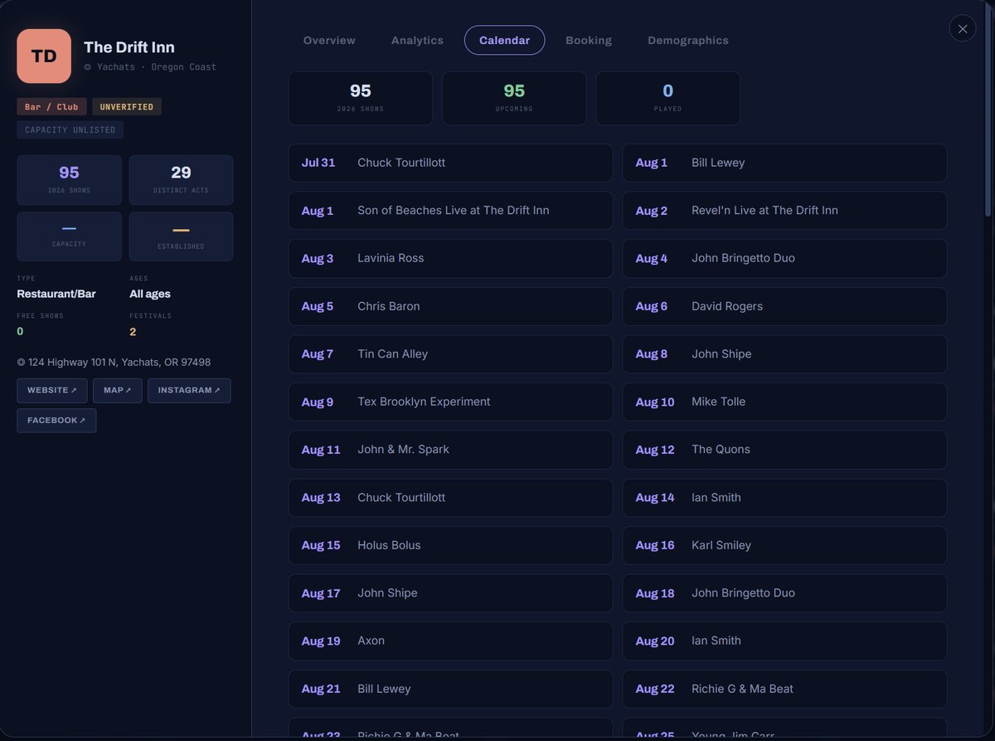Open Aug 7 Tin Can Alley show
This screenshot has width=995, height=741.
point(450,354)
